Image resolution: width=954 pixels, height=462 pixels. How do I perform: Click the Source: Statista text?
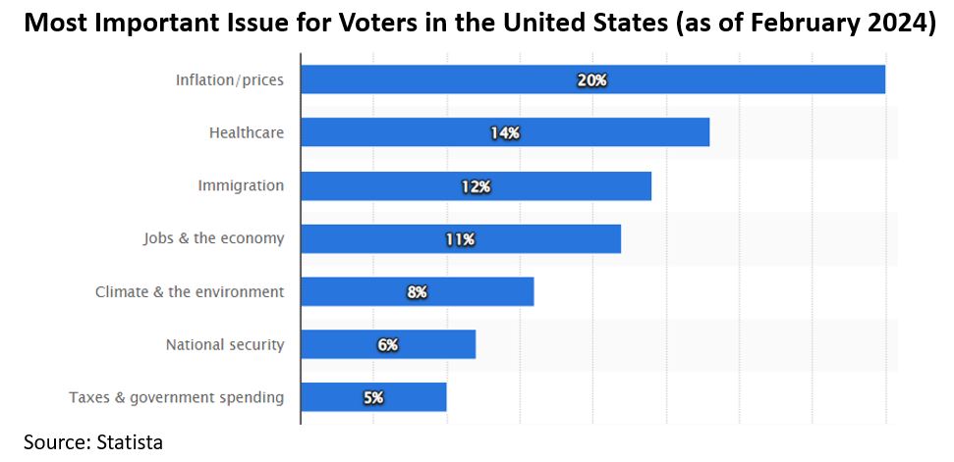[x=93, y=442]
